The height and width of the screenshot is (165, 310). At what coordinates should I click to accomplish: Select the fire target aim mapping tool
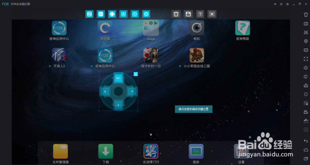pyautogui.click(x=146, y=14)
